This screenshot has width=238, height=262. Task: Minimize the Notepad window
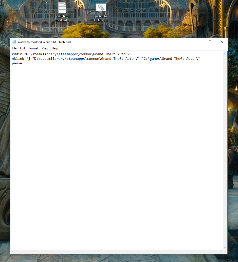[199, 42]
